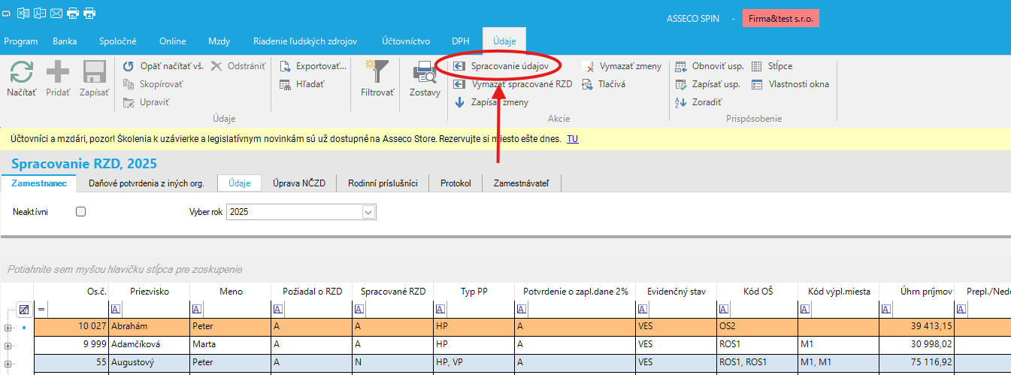The width and height of the screenshot is (1011, 375).
Task: Expand the Abrahám Peter row
Action: tap(8, 328)
